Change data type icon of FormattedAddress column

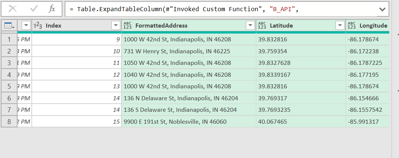pyautogui.click(x=127, y=25)
